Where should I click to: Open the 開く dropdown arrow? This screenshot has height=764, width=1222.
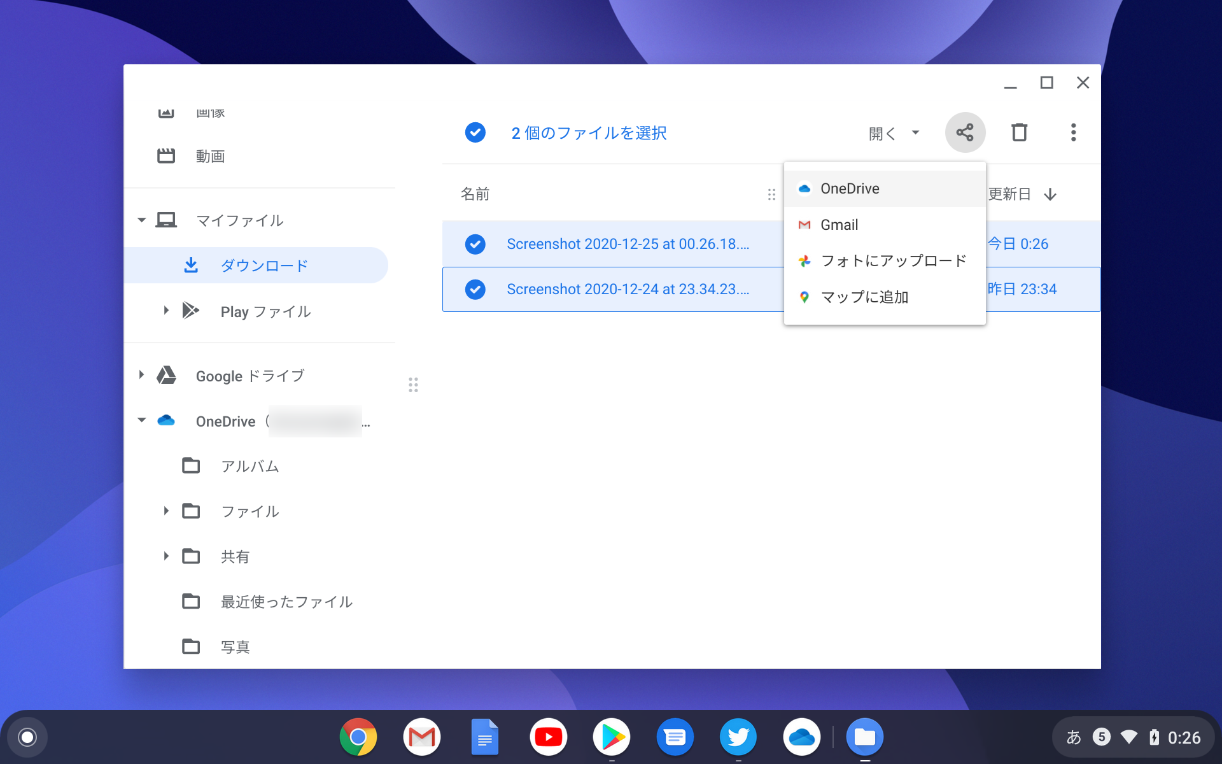point(916,133)
